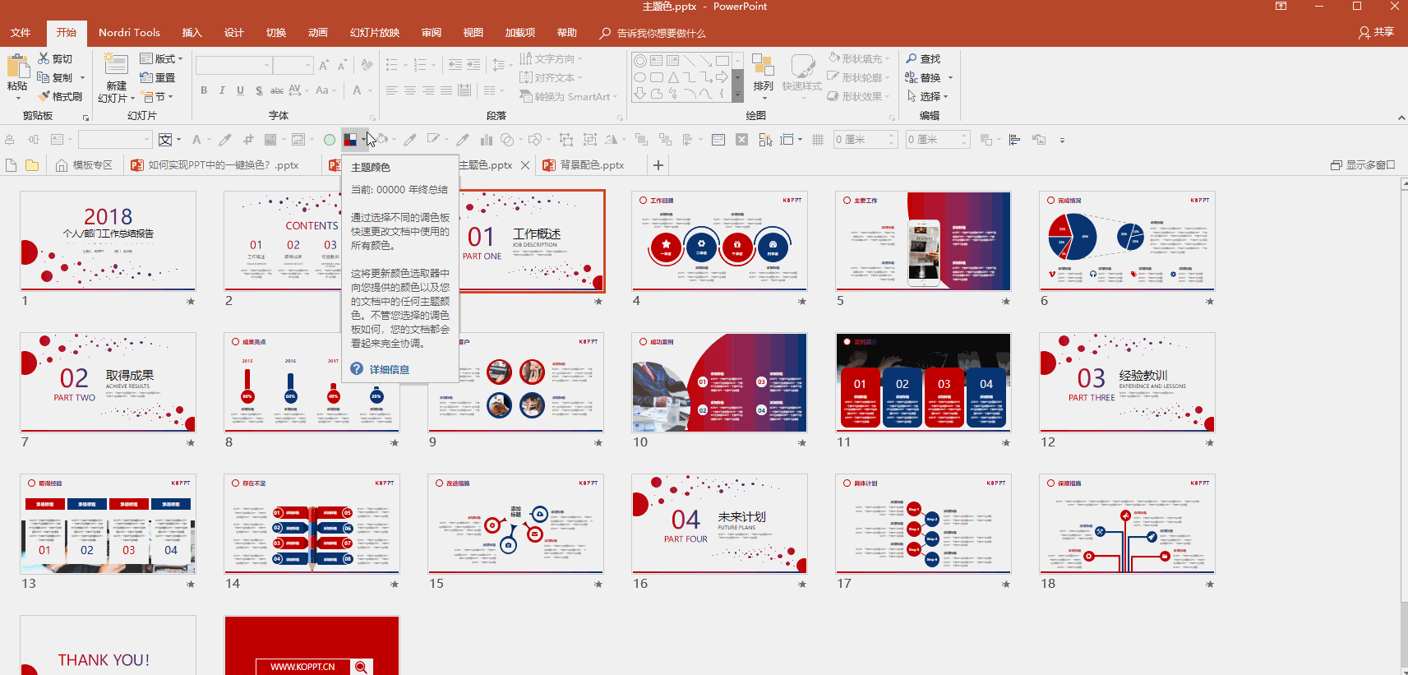Select slide 6 pie chart thumbnail
1408x675 pixels.
tap(1128, 241)
